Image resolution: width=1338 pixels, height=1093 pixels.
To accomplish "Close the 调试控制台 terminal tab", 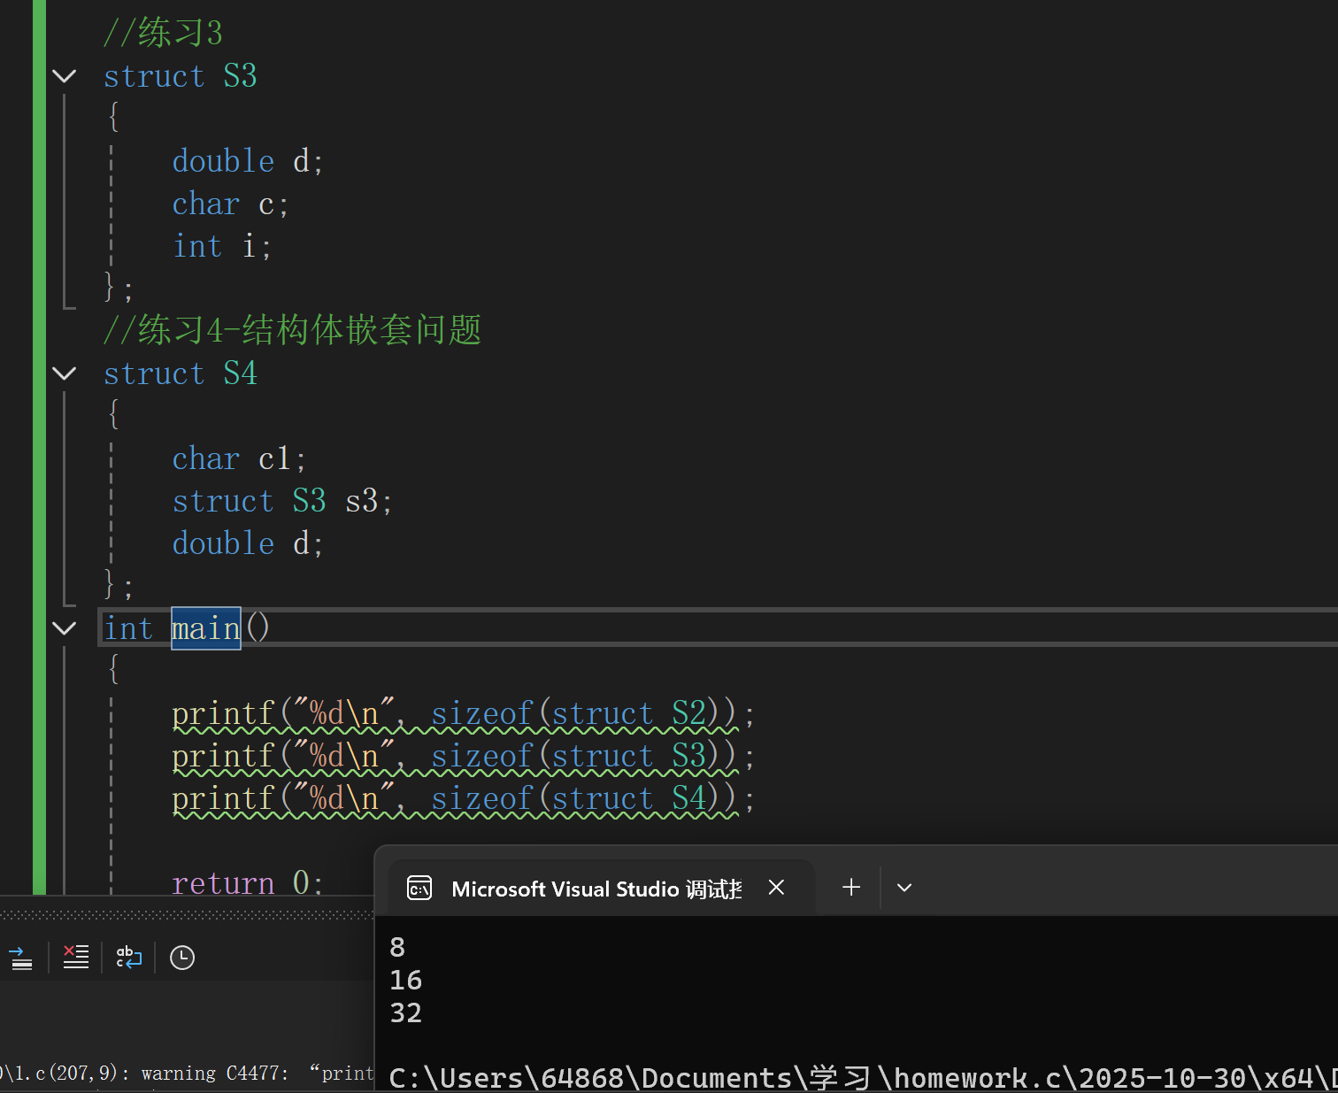I will coord(776,887).
